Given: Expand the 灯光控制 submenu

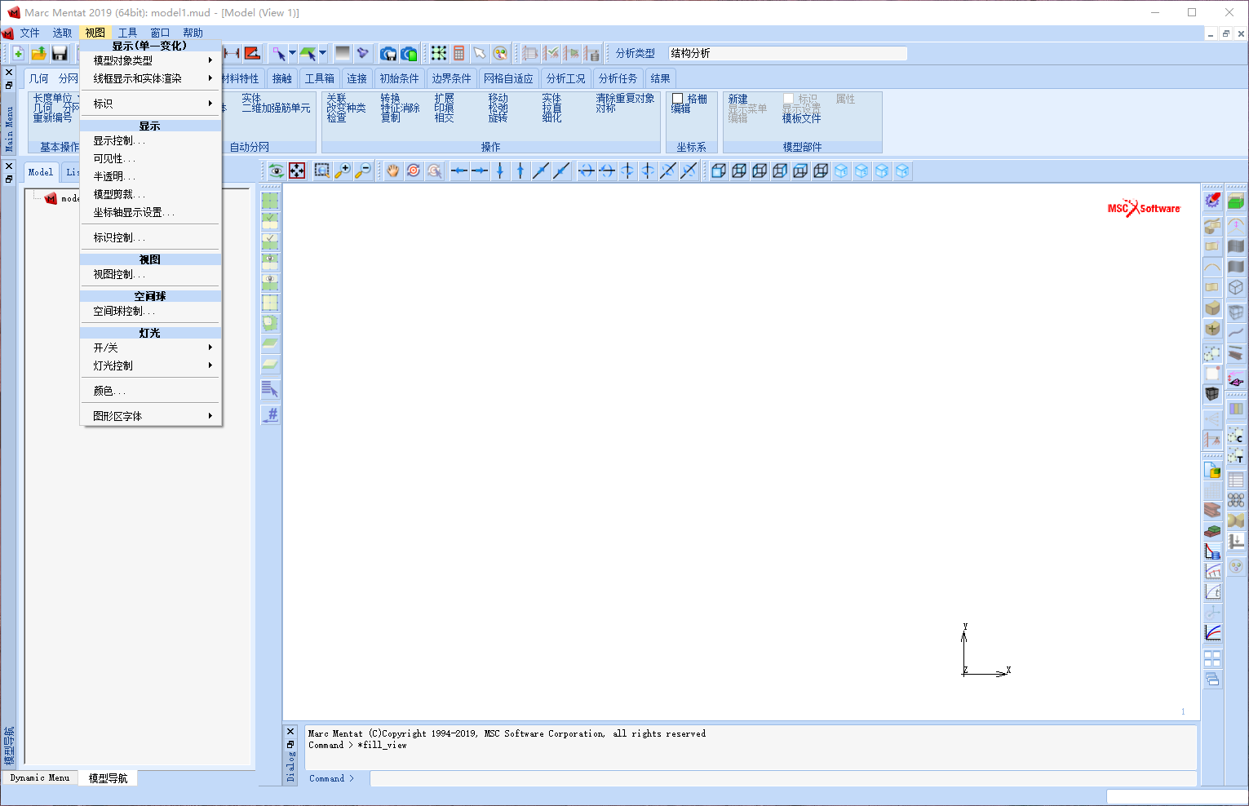Looking at the screenshot, I should (x=151, y=365).
